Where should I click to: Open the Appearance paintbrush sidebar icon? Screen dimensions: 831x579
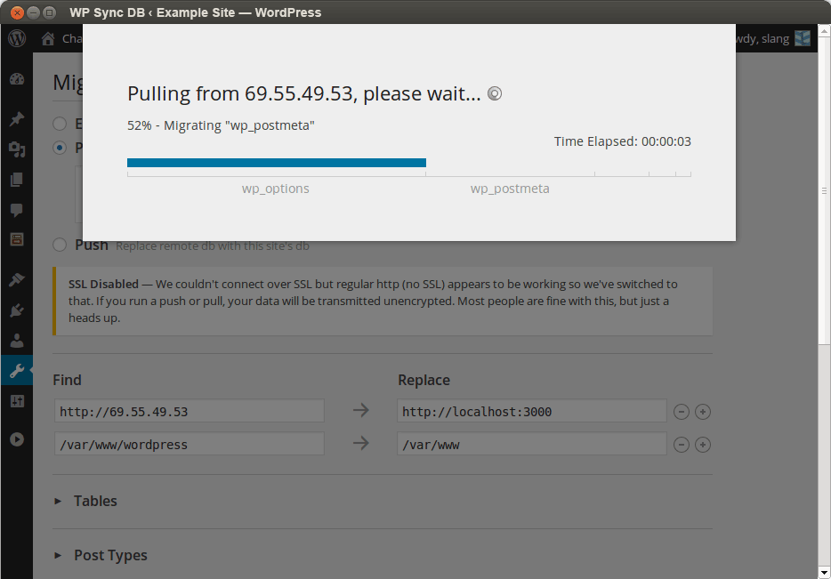point(17,279)
